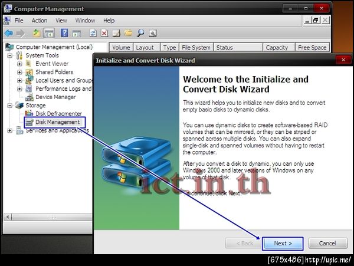Open the Computer Management title bar icon
The height and width of the screenshot is (266, 354).
point(8,8)
